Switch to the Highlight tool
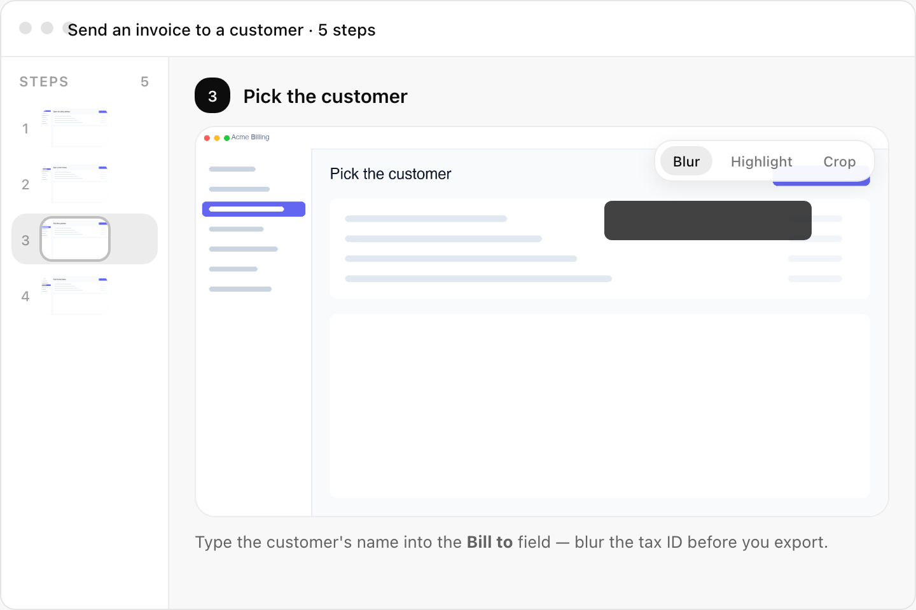916x610 pixels. (761, 161)
